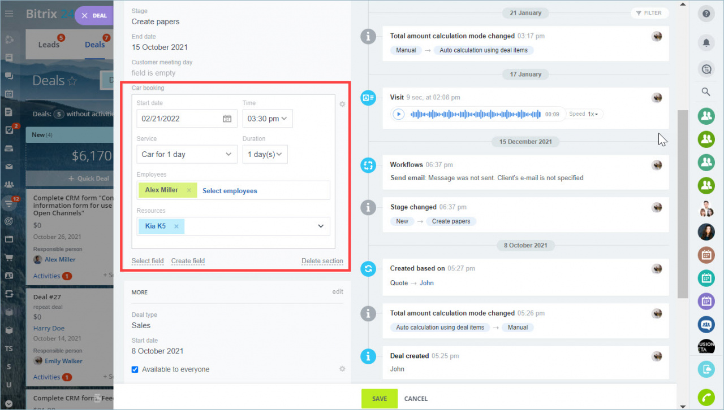The image size is (724, 410).
Task: Click the search magnifier in right sidebar
Action: click(x=706, y=91)
